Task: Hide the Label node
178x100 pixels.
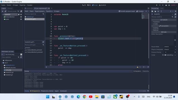Action: tap(21, 19)
